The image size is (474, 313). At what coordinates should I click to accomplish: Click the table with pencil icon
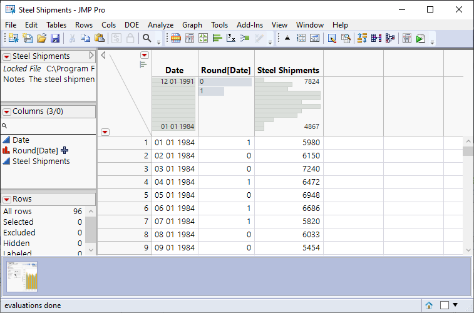tap(332, 38)
